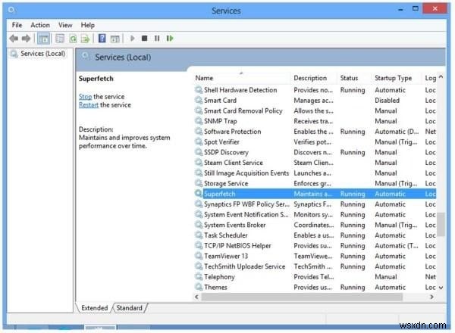The image size is (455, 333).
Task: Click the gear icon beside Superfetch
Action: (x=199, y=194)
